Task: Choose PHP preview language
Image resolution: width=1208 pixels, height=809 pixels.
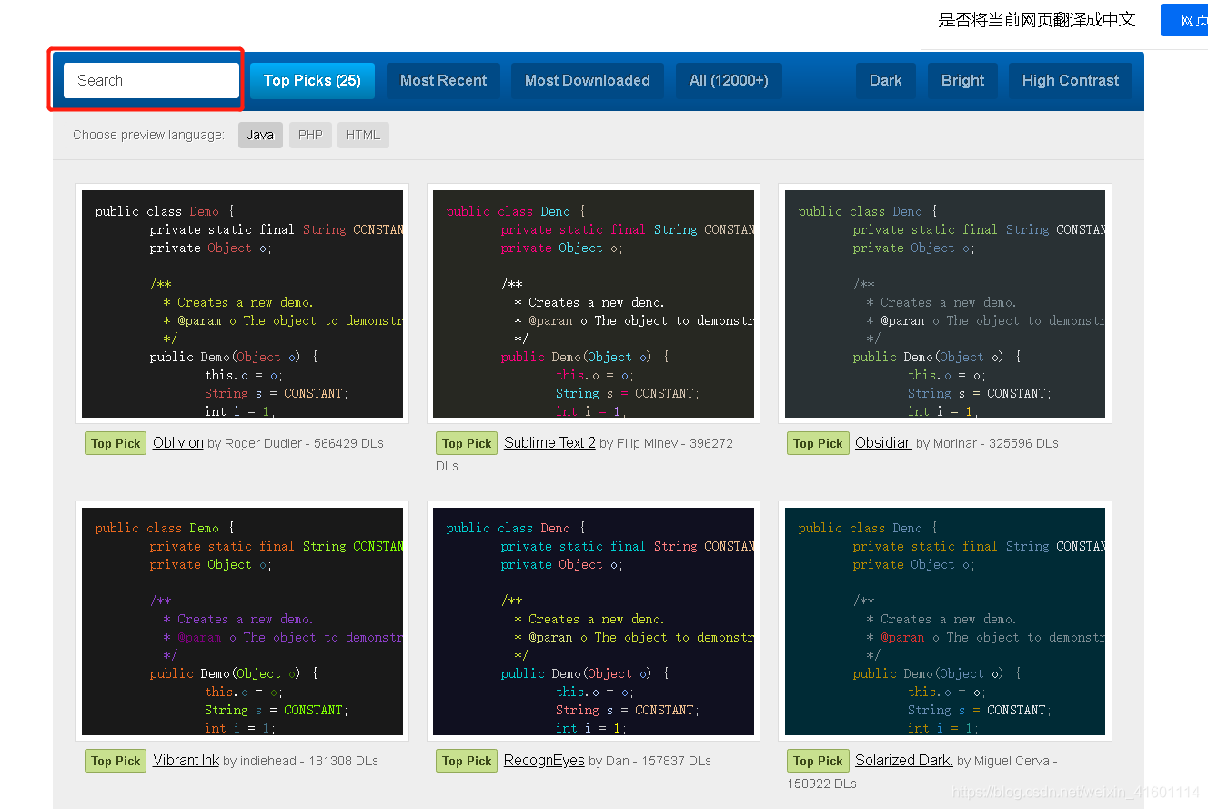Action: [x=310, y=135]
